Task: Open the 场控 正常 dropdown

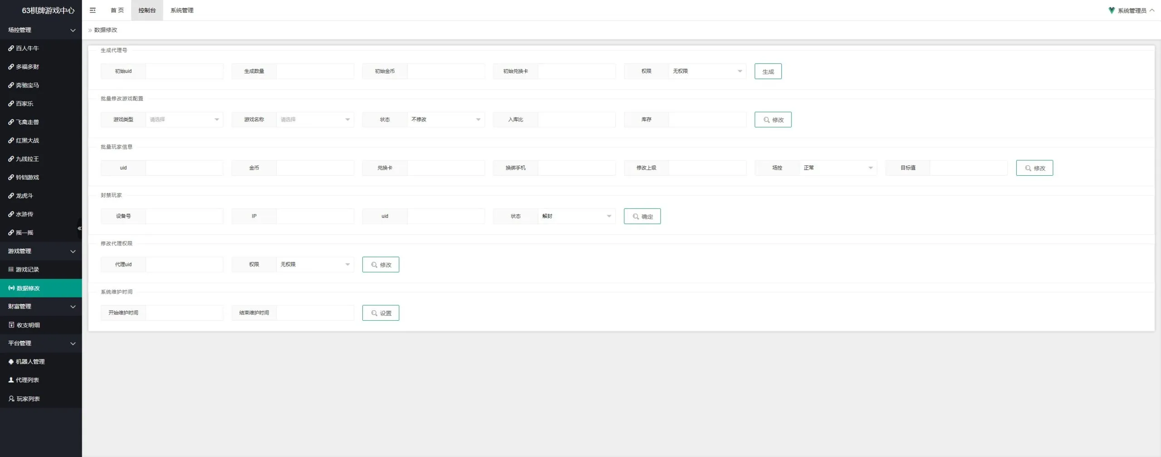Action: click(x=838, y=168)
